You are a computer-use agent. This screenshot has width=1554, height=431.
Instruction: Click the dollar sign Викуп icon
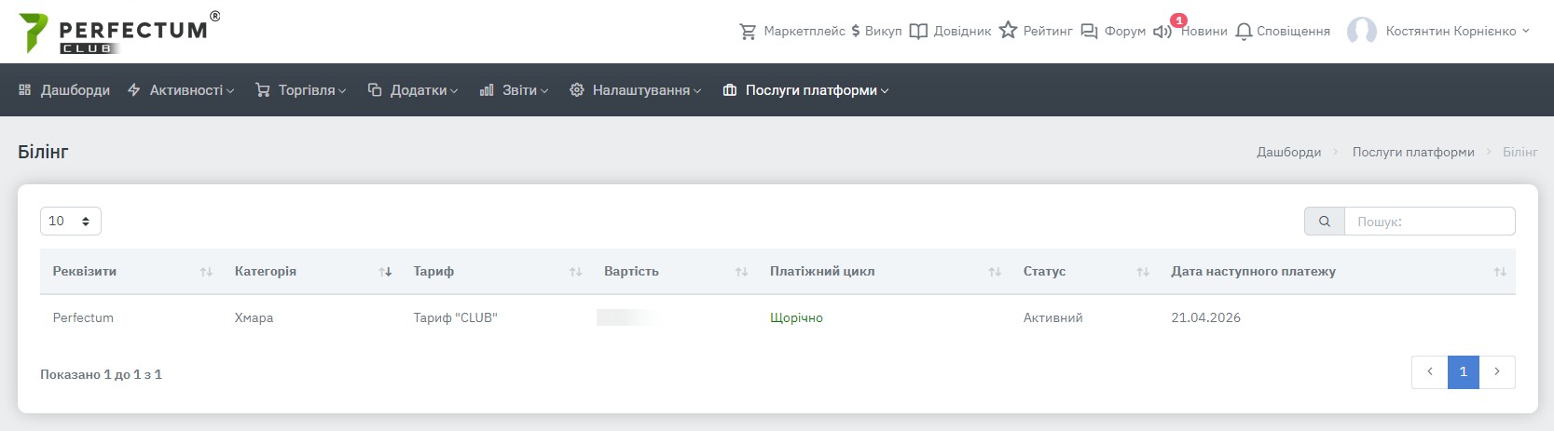click(855, 32)
